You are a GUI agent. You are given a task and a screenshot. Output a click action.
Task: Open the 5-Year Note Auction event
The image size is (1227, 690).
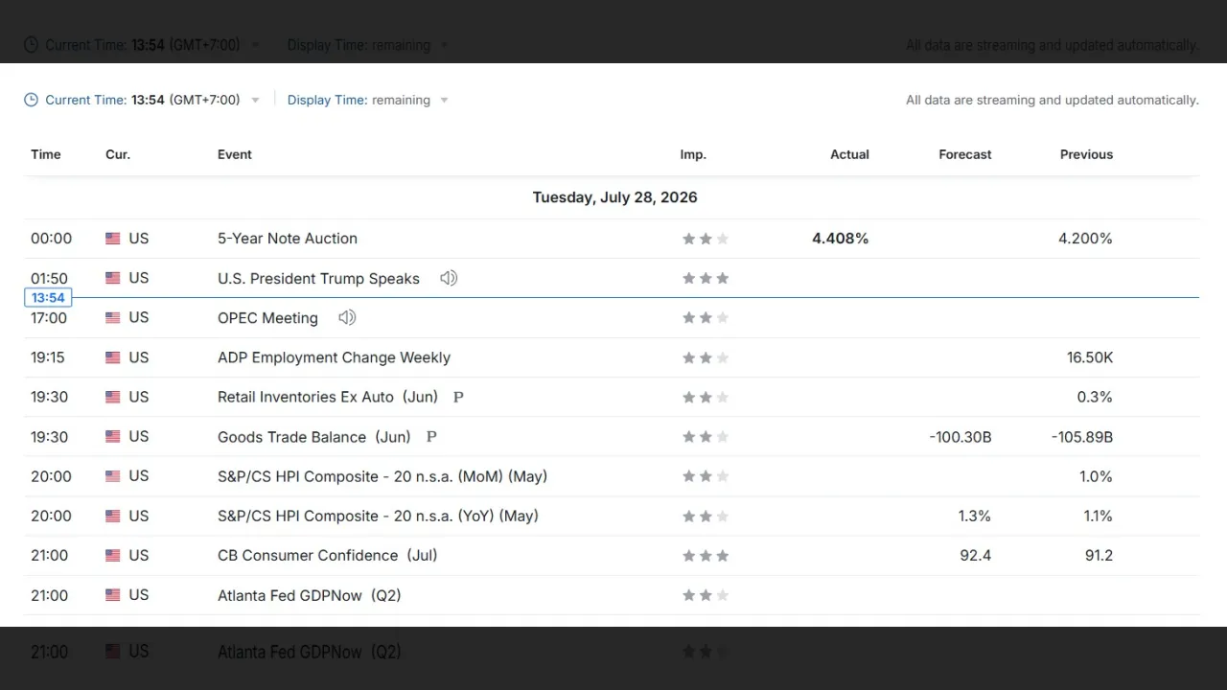pyautogui.click(x=288, y=239)
